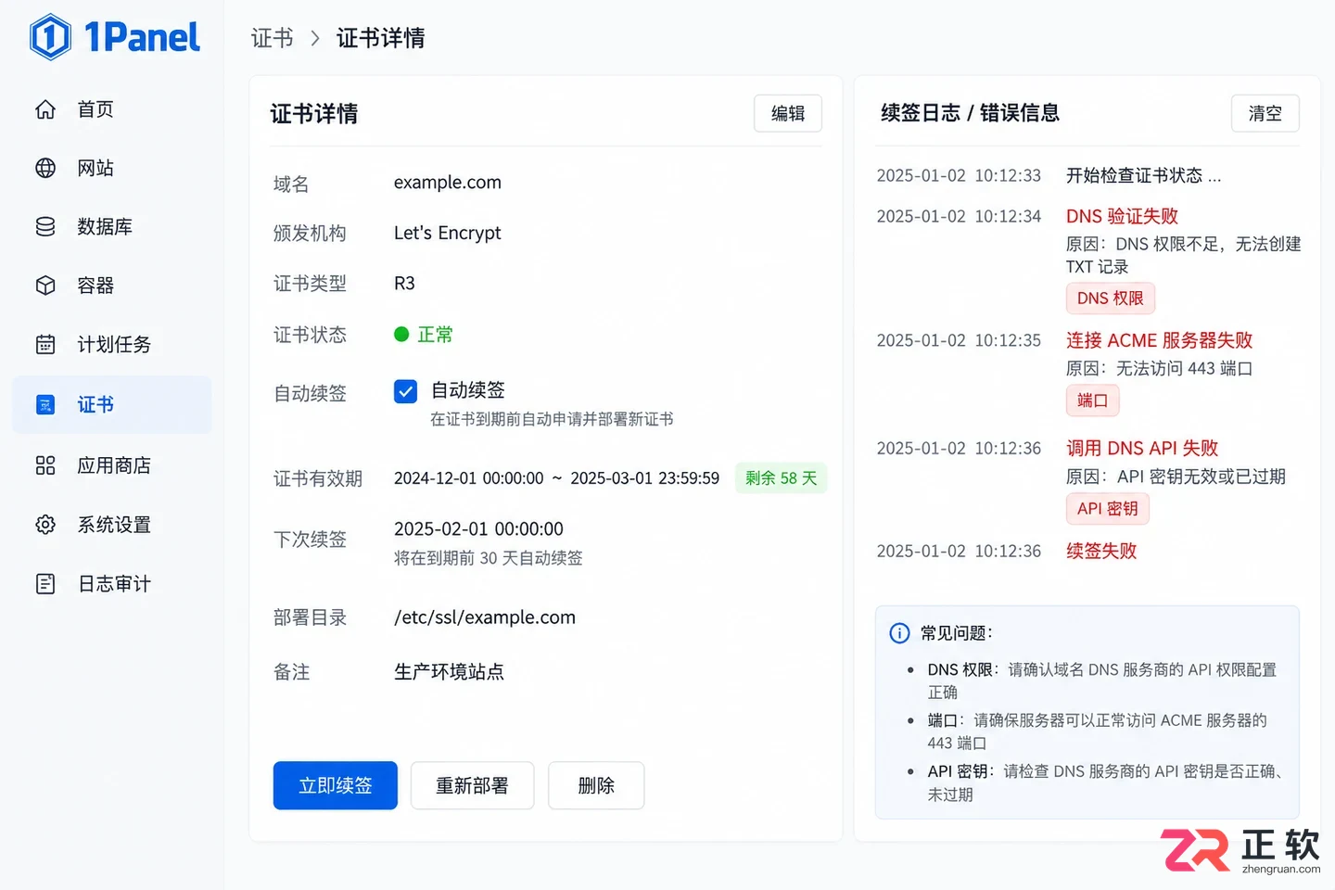
Task: Click the breadcrumb chevron after 证书
Action: [x=315, y=38]
